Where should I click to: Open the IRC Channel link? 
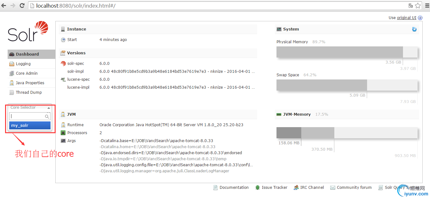309,188
